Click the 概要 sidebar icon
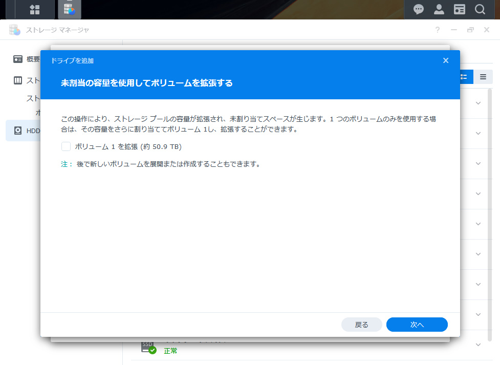Image resolution: width=500 pixels, height=365 pixels. tap(18, 59)
